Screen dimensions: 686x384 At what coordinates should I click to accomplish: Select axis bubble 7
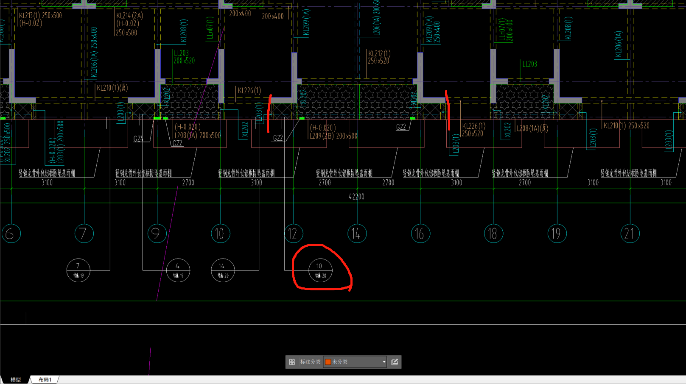(84, 234)
